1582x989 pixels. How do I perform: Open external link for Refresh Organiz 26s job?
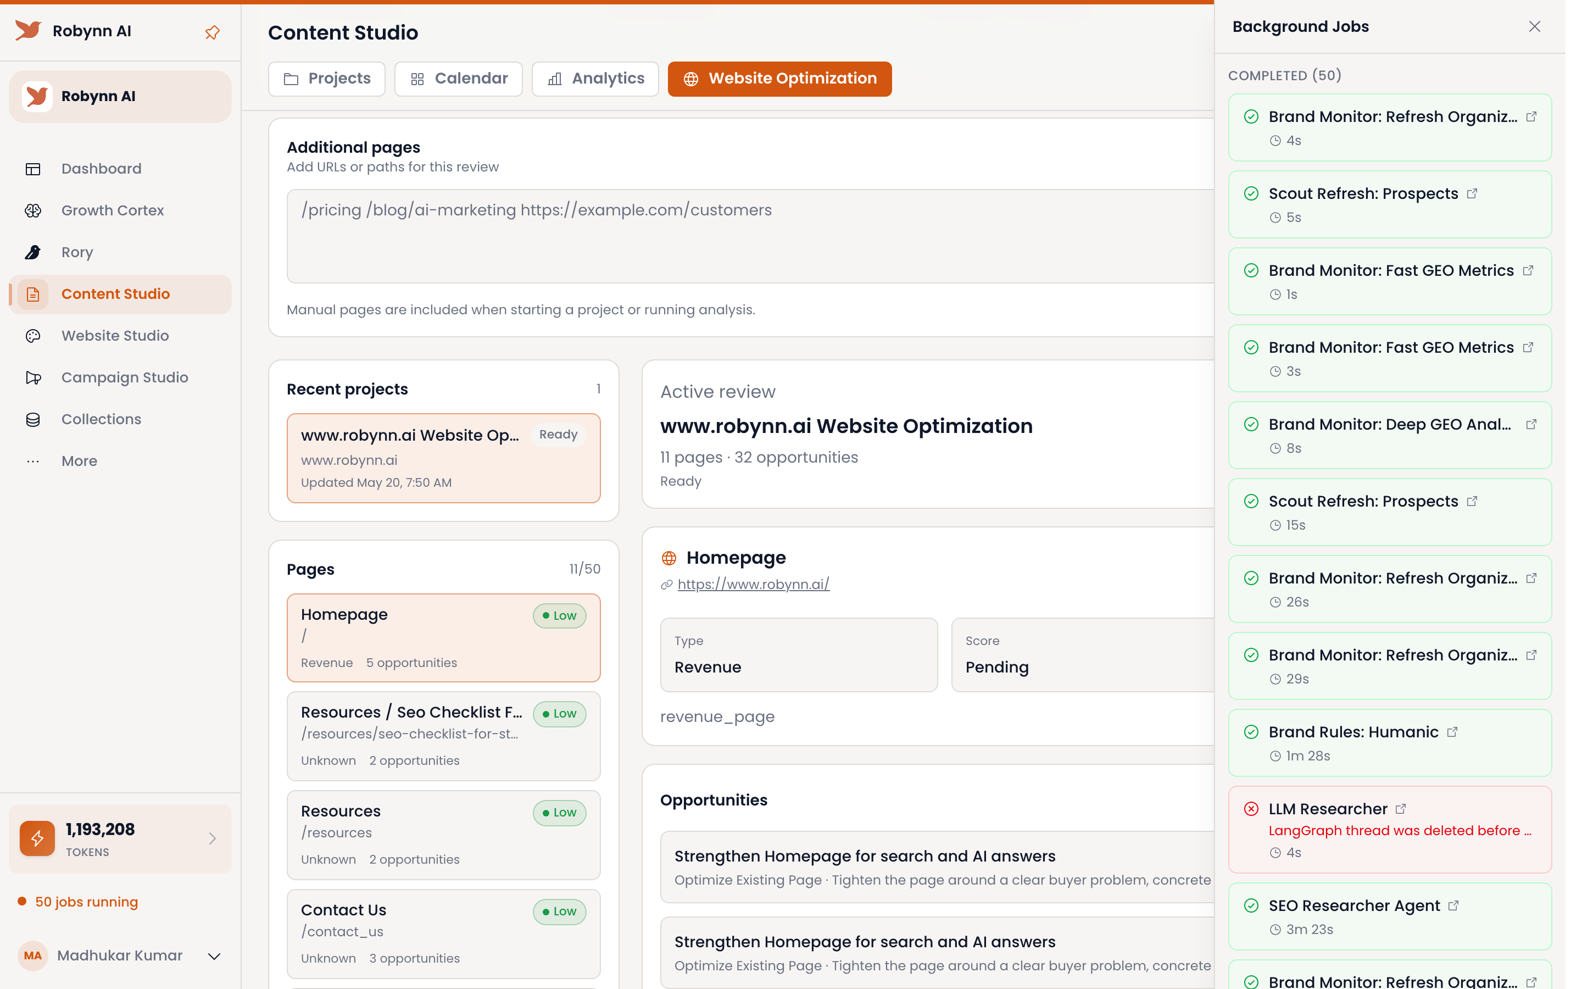point(1531,578)
